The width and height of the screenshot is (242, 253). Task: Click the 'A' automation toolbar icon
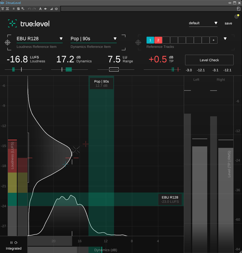pos(40,9)
